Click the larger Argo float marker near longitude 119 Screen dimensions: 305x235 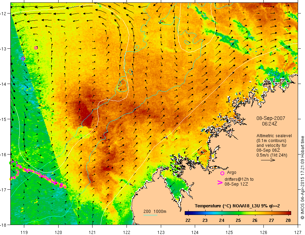(23, 58)
